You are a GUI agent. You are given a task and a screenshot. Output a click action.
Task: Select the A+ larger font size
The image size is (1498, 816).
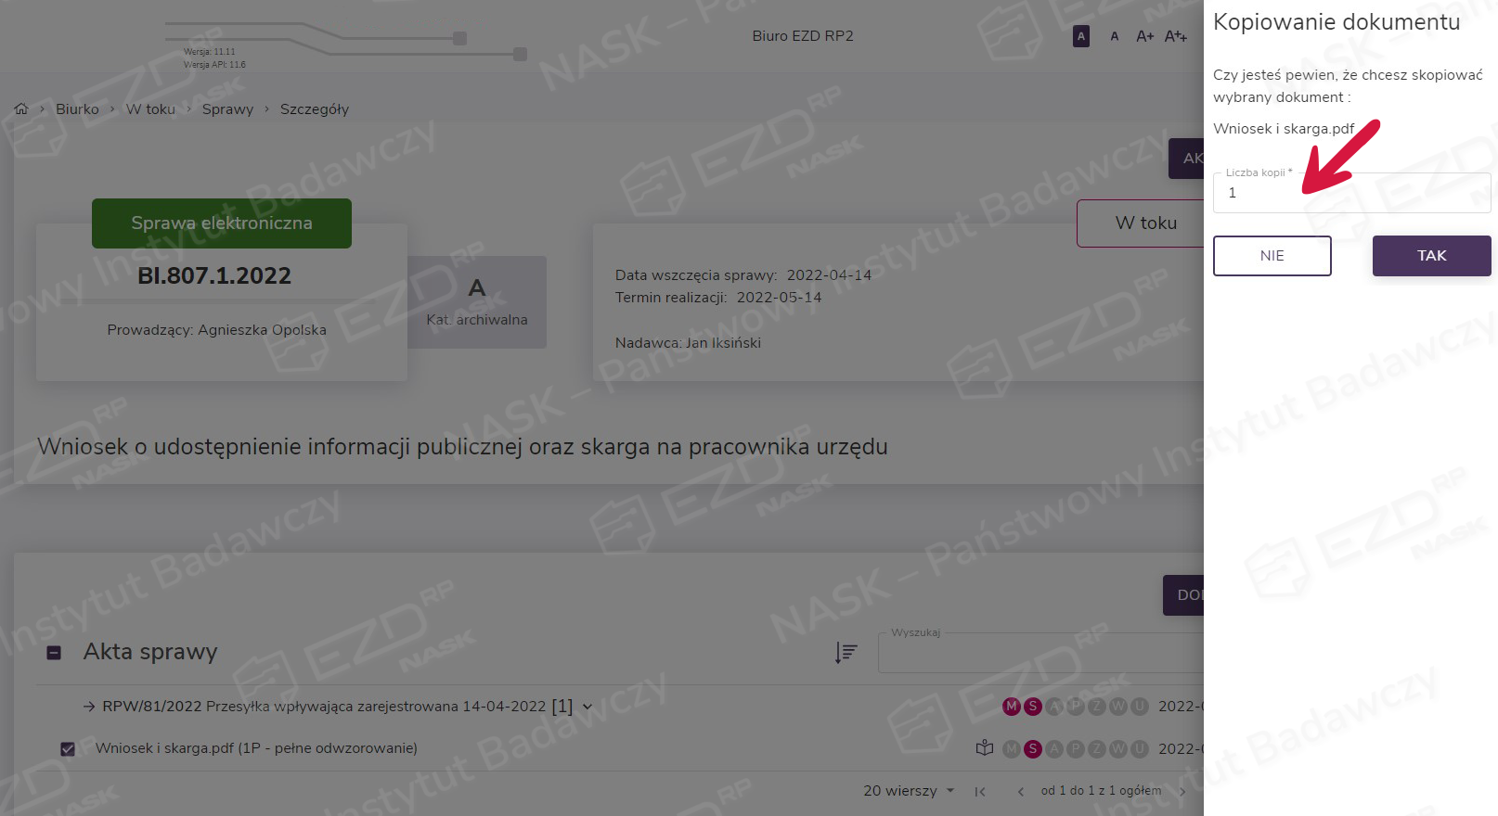pos(1144,36)
